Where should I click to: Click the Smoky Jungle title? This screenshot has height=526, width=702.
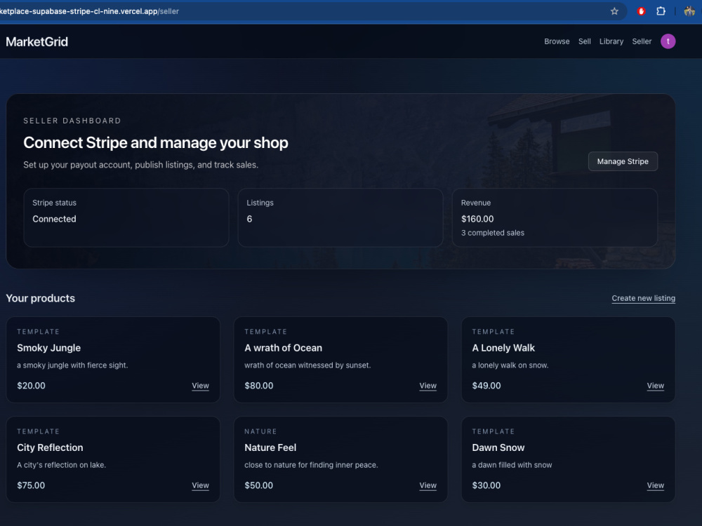click(x=49, y=348)
